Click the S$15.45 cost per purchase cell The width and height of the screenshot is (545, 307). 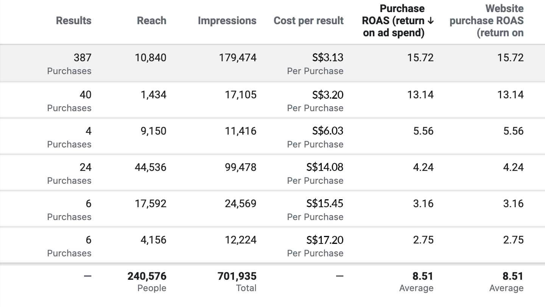point(315,209)
